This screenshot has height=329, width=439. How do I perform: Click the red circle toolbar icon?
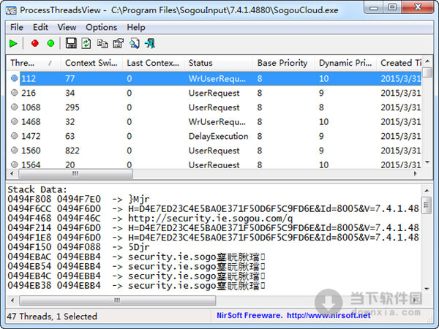tap(35, 43)
